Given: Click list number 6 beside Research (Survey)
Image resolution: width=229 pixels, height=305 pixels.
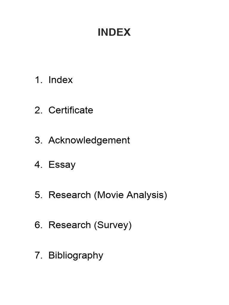Looking at the screenshot, I should (38, 225).
